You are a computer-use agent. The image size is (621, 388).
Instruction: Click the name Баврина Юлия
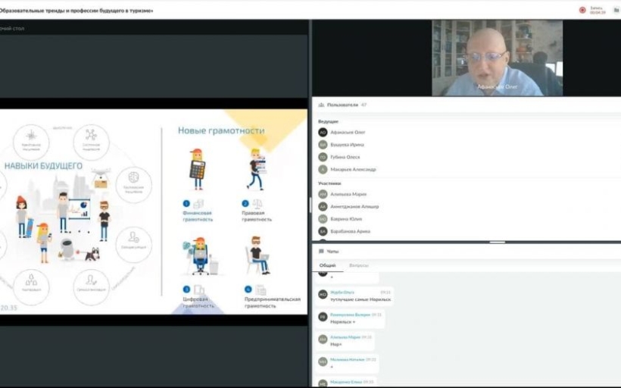tap(346, 219)
